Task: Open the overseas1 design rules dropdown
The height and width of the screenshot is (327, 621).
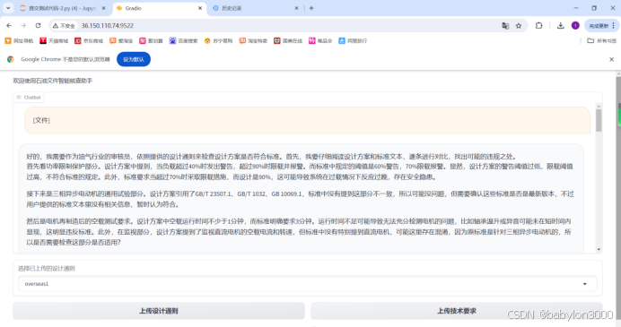Action: (x=307, y=284)
